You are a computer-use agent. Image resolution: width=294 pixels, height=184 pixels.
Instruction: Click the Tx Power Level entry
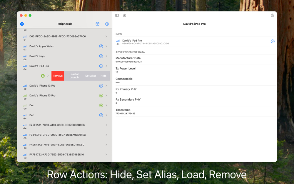[196, 70]
